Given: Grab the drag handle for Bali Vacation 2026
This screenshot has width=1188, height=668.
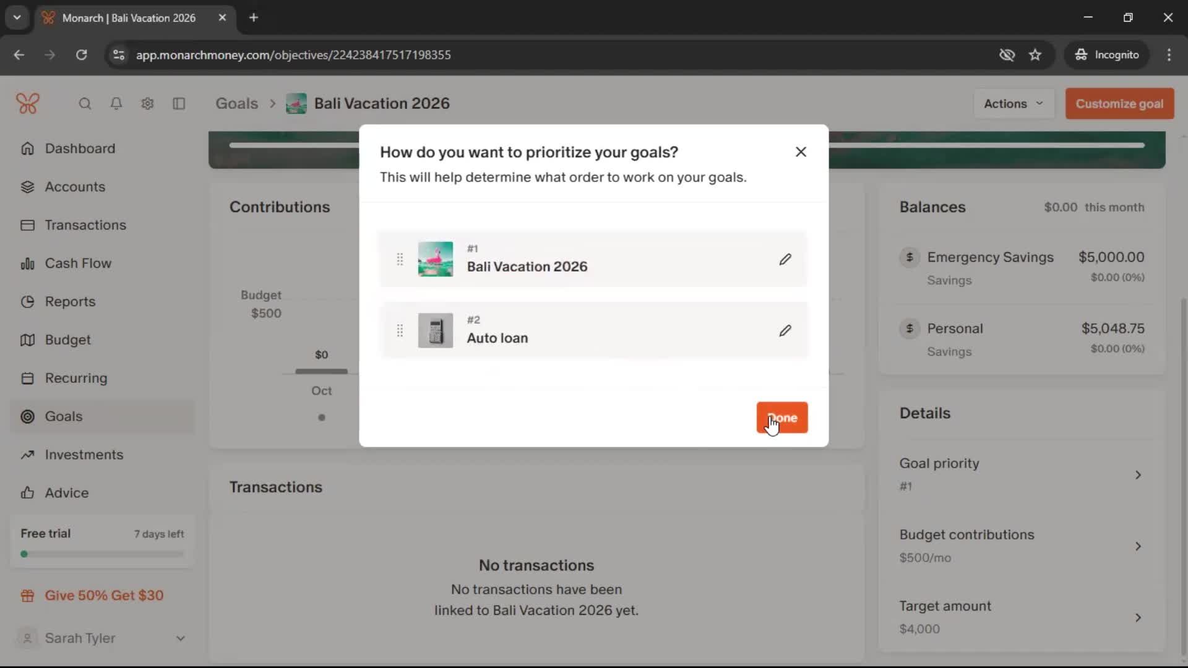Looking at the screenshot, I should (400, 259).
